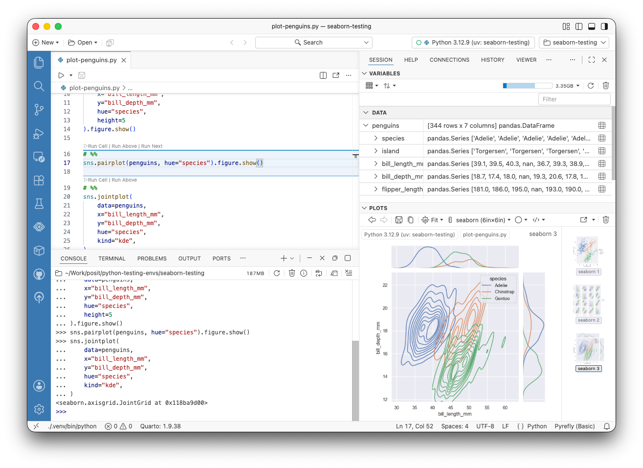Open the Open folder dropdown
This screenshot has width=643, height=468.
(x=83, y=43)
